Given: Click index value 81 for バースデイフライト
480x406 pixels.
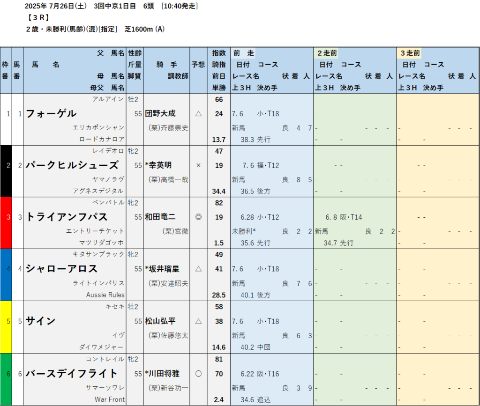Looking at the screenshot, I should pyautogui.click(x=219, y=359).
